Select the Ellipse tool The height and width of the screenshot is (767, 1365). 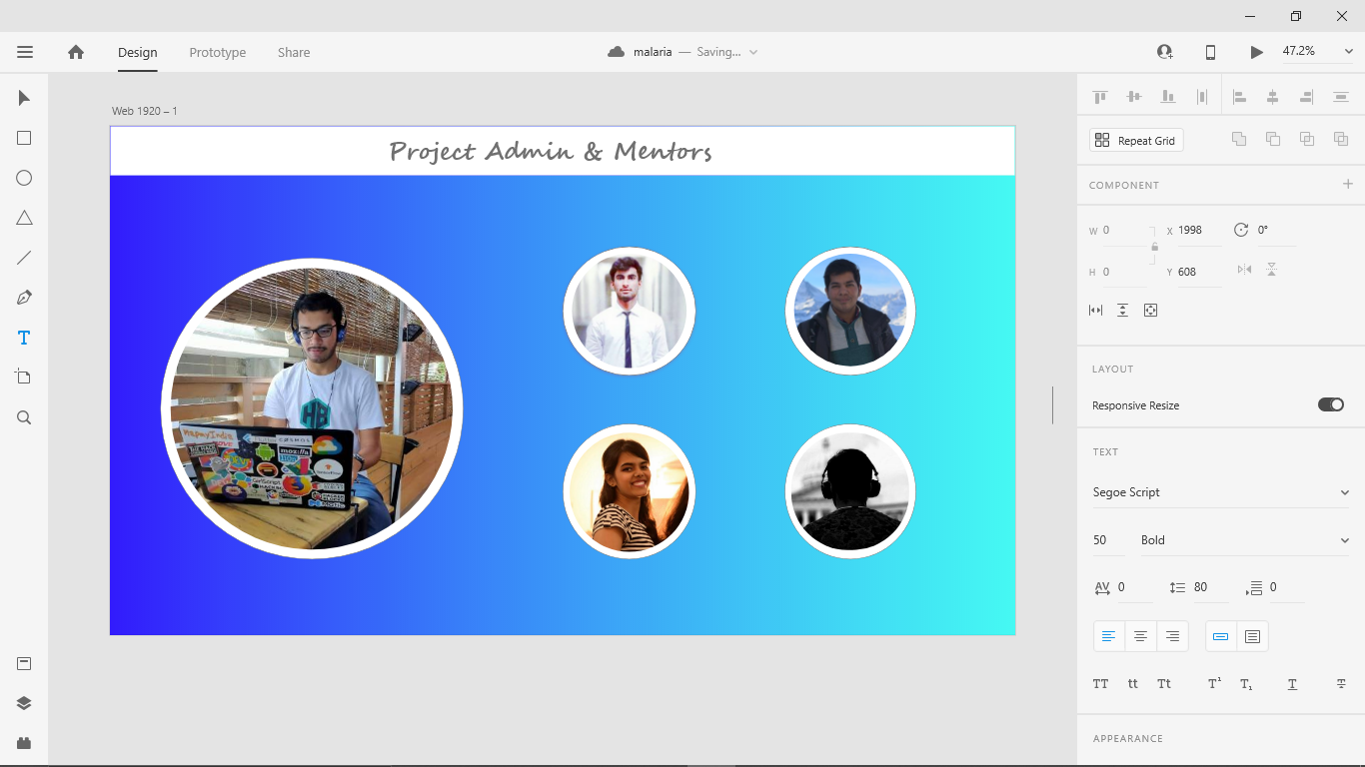click(23, 178)
